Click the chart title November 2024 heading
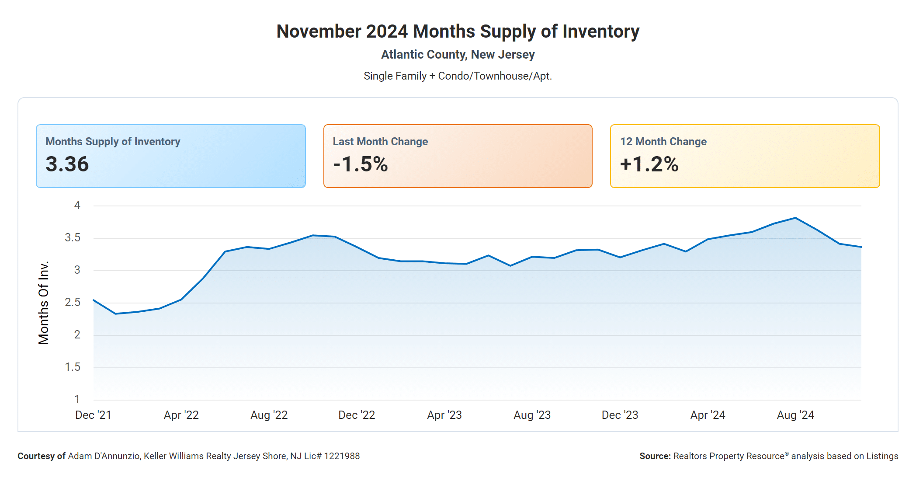Image resolution: width=916 pixels, height=481 pixels. click(x=458, y=31)
